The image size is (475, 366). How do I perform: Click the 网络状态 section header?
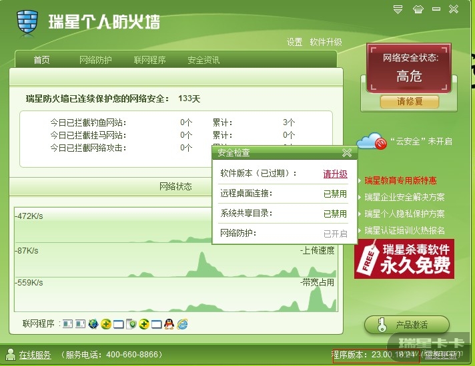175,186
